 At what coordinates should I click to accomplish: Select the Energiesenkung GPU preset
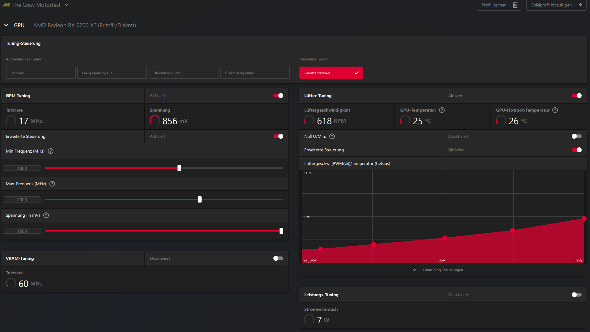[x=112, y=73]
